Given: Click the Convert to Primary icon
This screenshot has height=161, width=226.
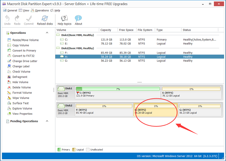Looking at the screenshot, I should [x=9, y=50].
